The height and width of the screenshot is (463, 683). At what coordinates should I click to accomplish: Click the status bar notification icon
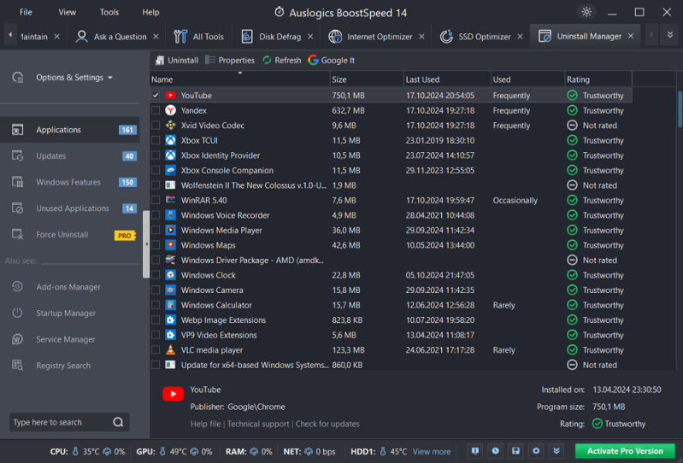[474, 451]
